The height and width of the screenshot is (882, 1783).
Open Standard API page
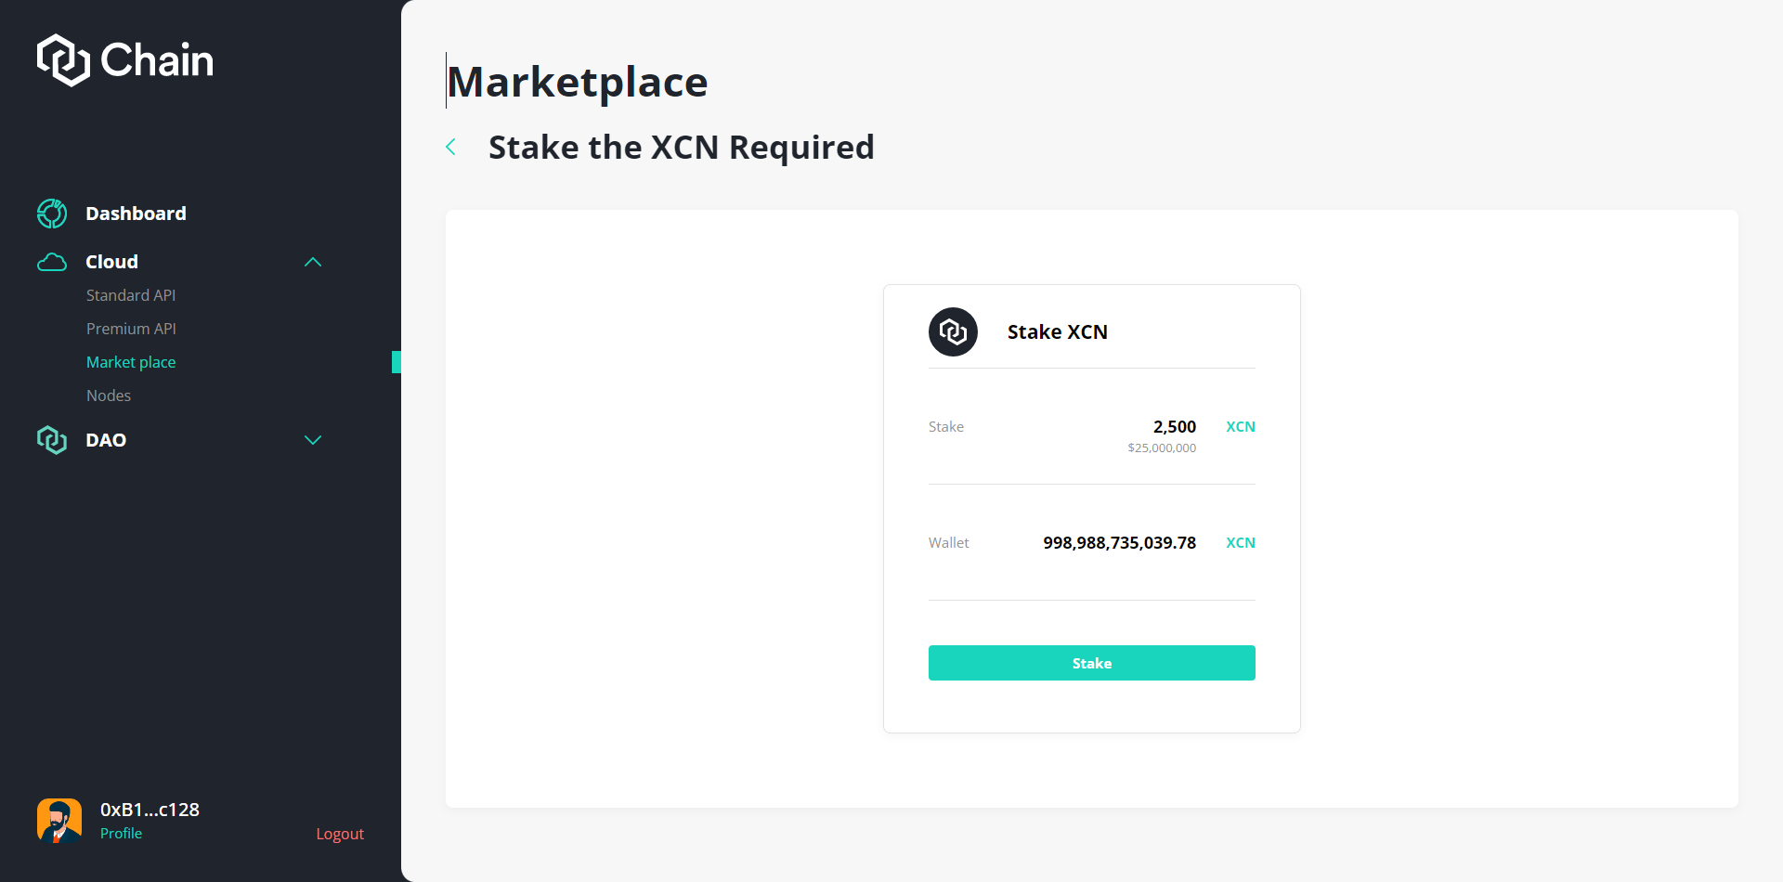[x=131, y=295]
